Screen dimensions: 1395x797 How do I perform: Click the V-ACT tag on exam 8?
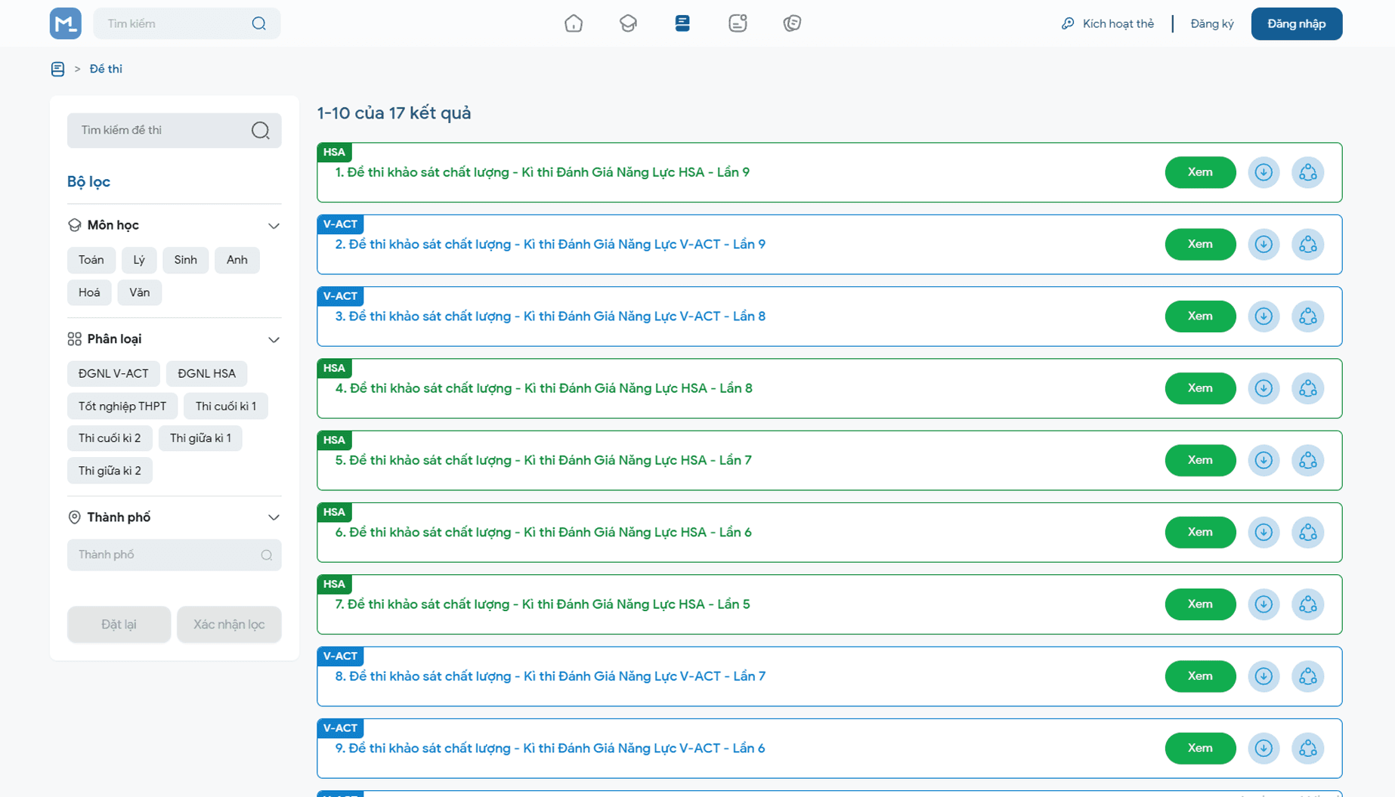(x=340, y=656)
